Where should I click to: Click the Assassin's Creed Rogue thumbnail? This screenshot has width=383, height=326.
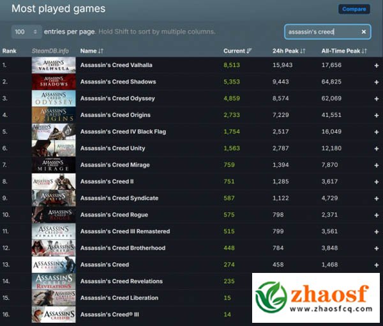click(54, 215)
